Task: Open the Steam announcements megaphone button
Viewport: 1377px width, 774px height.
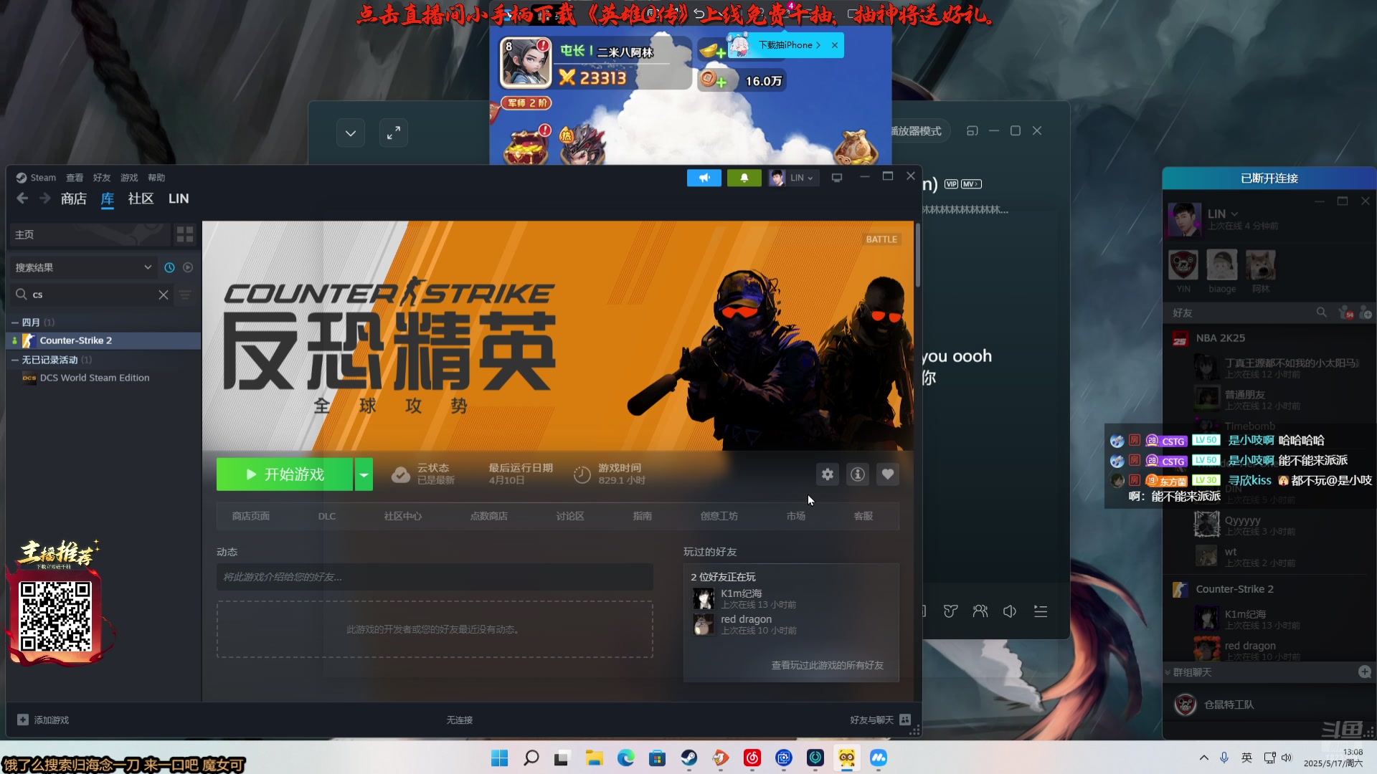Action: click(x=704, y=178)
